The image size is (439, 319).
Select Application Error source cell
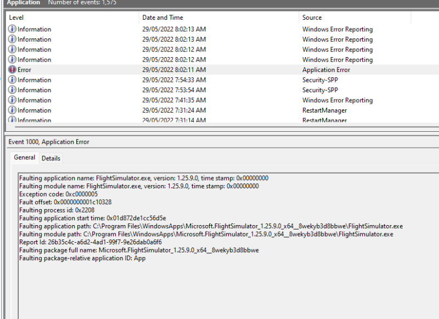coord(326,70)
